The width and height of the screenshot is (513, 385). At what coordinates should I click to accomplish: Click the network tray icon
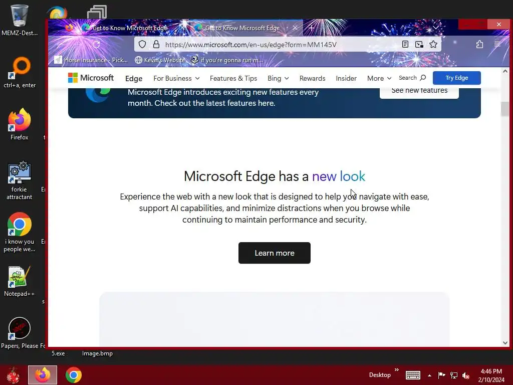(x=454, y=375)
